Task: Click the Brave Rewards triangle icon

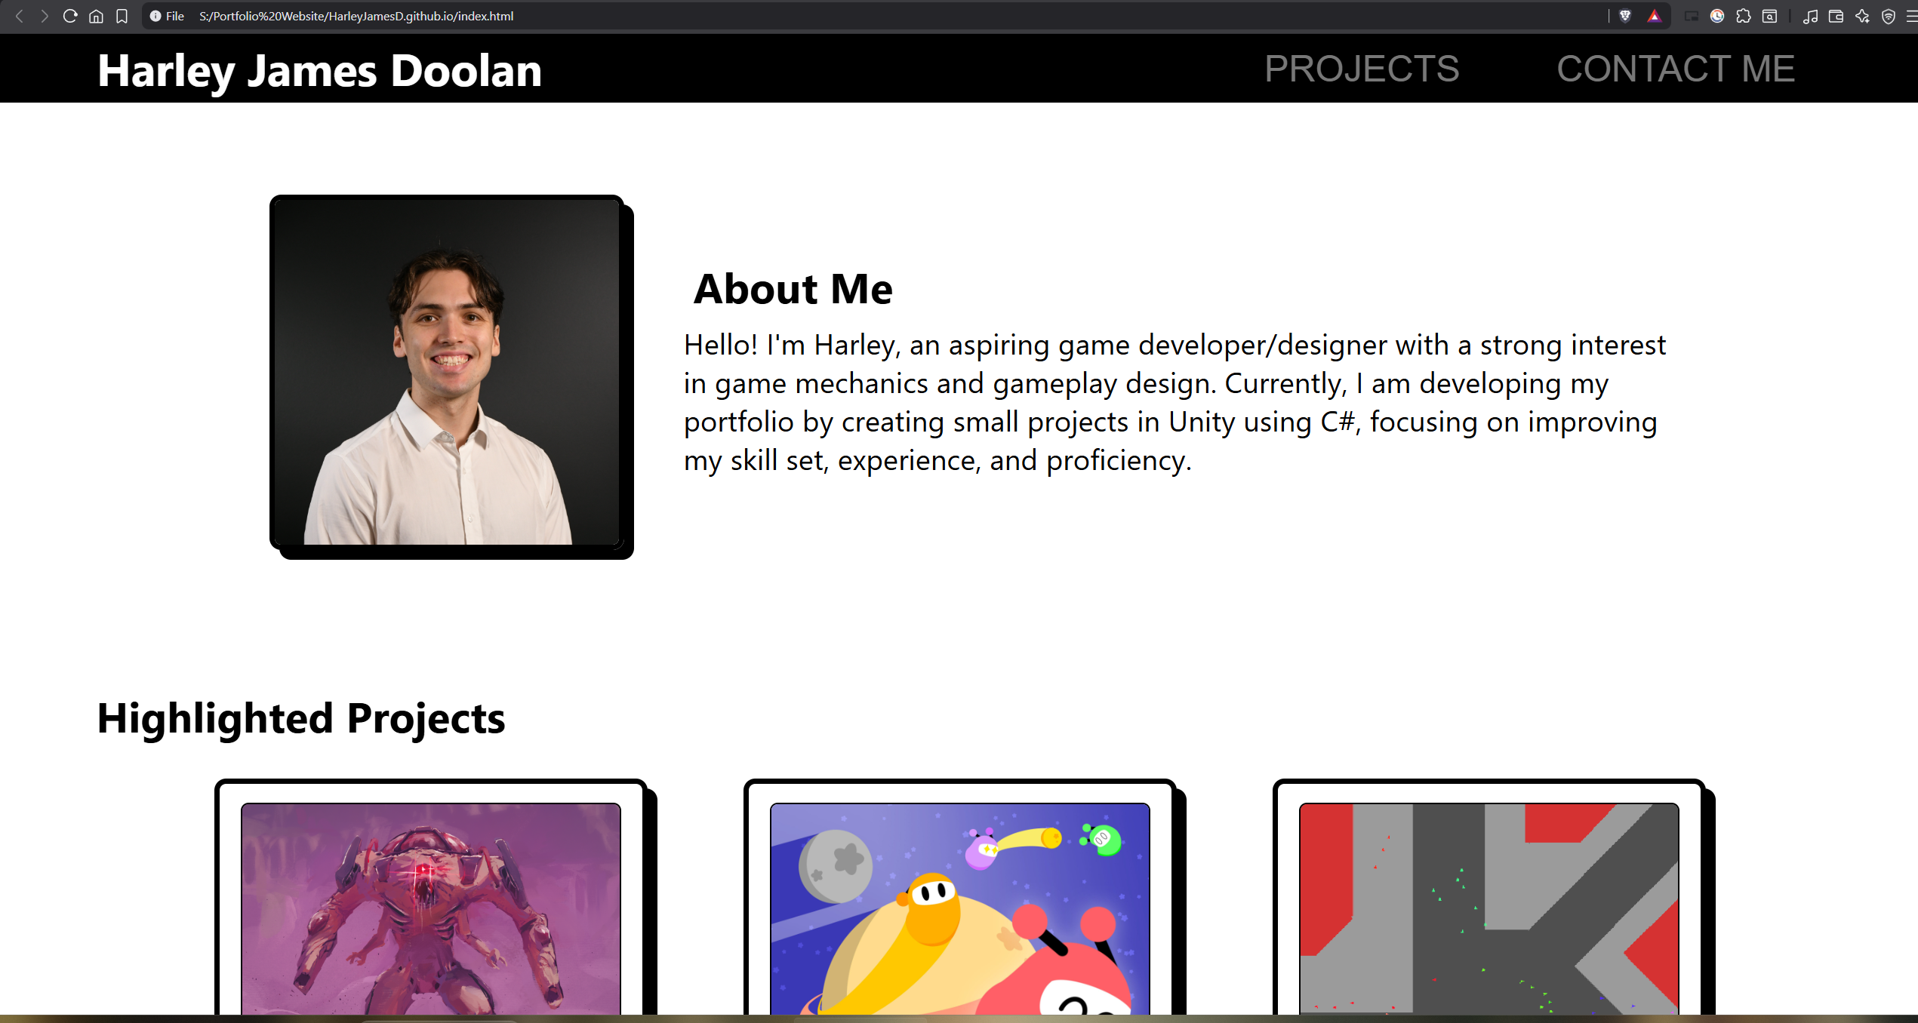Action: click(x=1654, y=16)
